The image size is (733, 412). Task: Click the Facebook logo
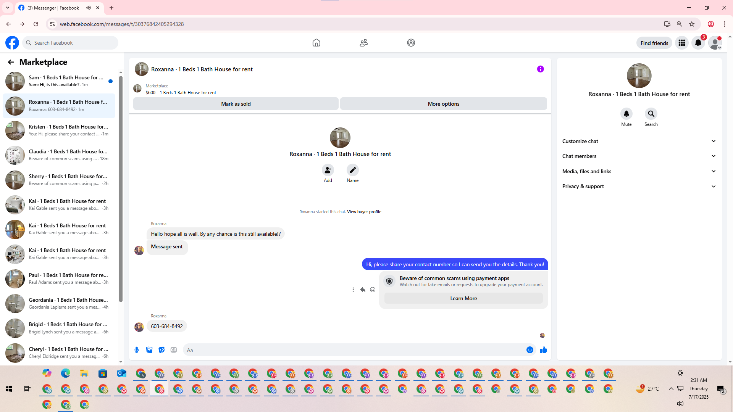(x=12, y=43)
